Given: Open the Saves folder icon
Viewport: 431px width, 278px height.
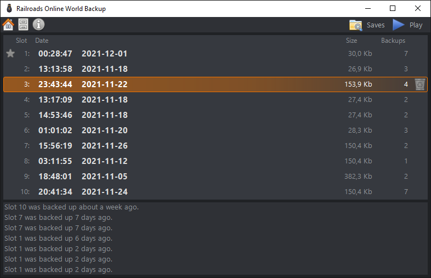Looking at the screenshot, I should pyautogui.click(x=355, y=25).
